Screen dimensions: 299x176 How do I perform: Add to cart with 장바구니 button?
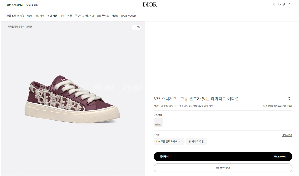[223, 156]
